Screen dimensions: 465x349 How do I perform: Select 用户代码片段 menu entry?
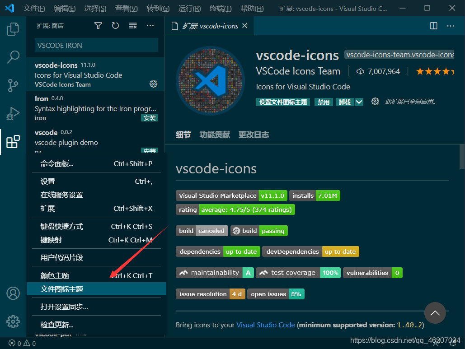pyautogui.click(x=96, y=258)
